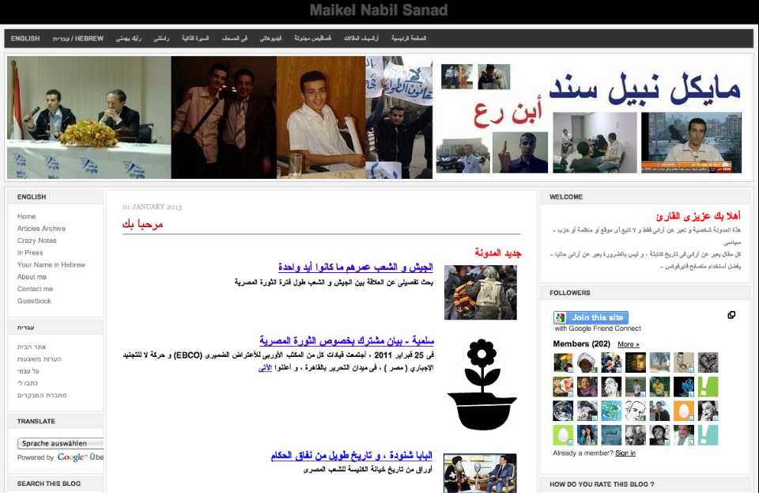Image resolution: width=759 pixels, height=493 pixels.
Task: Select ENGLISH in the top navigation bar
Action: (25, 38)
